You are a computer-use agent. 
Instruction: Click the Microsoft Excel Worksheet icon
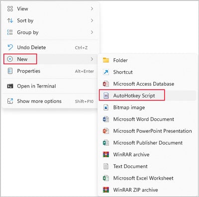106,178
